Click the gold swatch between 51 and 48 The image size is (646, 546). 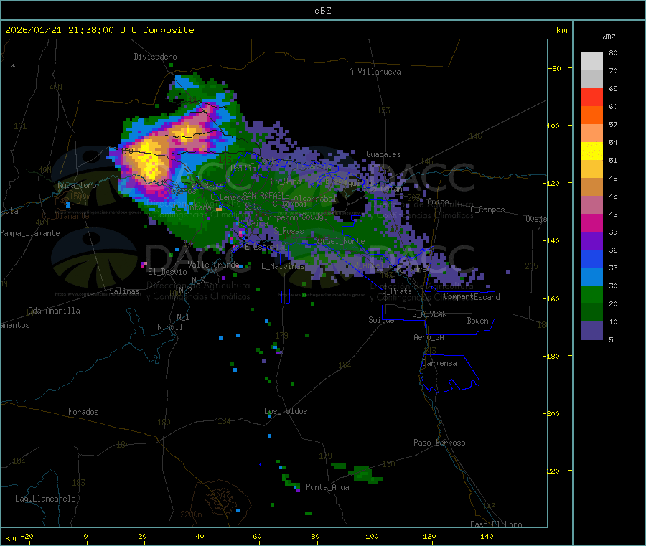(591, 169)
